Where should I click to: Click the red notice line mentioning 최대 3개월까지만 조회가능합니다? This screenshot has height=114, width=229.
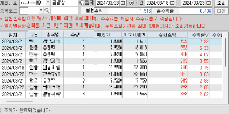[x=104, y=26]
